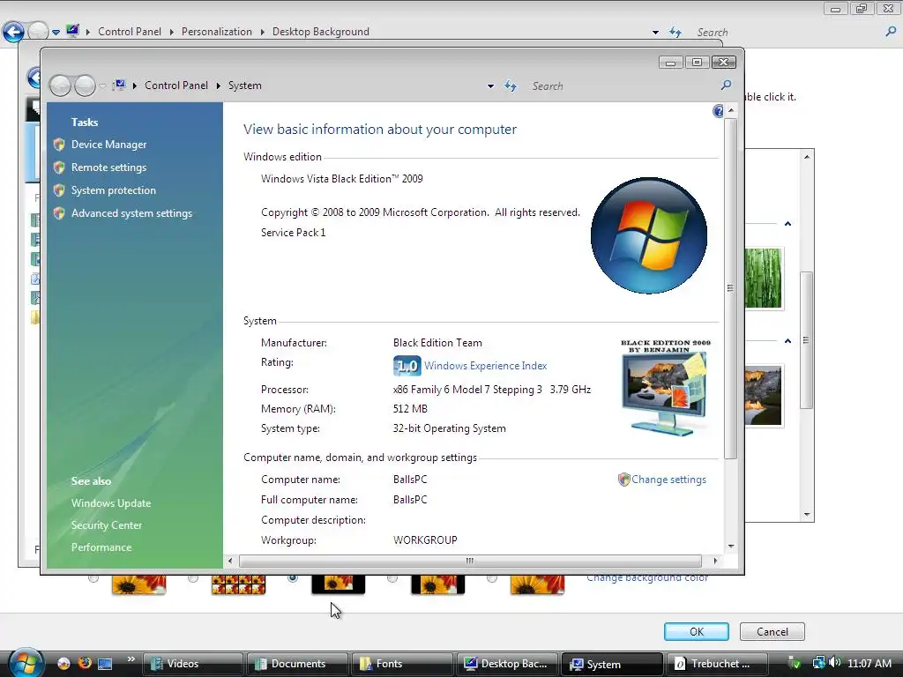The width and height of the screenshot is (903, 677).
Task: Switch to Fonts taskbar button
Action: click(x=402, y=664)
